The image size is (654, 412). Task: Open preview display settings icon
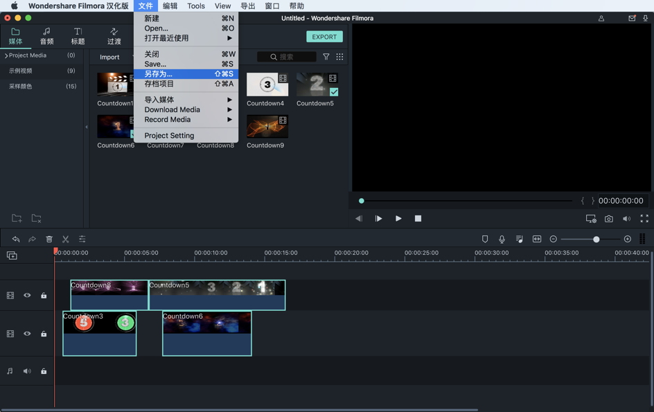click(x=591, y=219)
